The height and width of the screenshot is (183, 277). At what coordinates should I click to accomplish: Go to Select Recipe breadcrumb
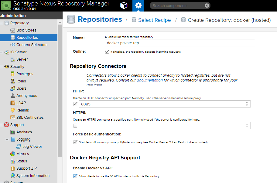(154, 20)
